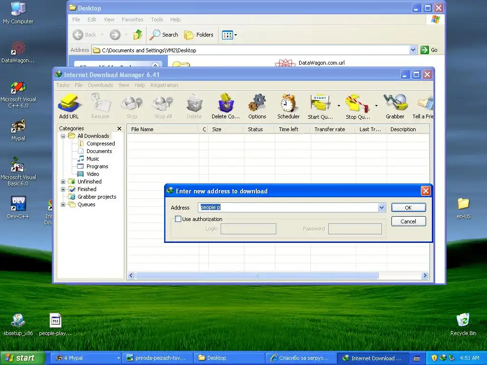The image size is (487, 365).
Task: Sort by the Status column header
Action: [259, 129]
